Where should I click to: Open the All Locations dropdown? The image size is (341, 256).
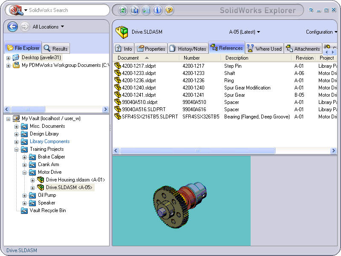(48, 27)
